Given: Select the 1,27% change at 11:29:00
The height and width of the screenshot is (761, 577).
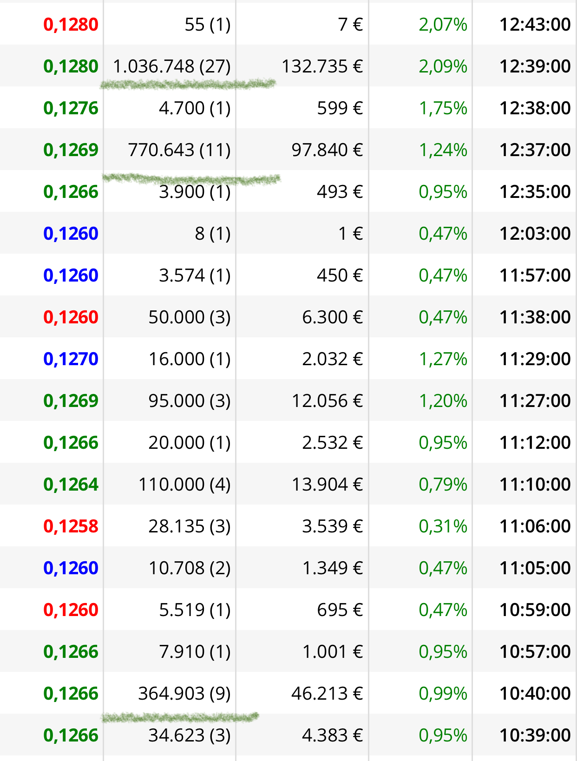Looking at the screenshot, I should pos(443,359).
